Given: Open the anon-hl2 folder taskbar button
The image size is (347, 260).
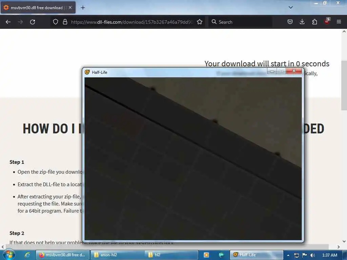Looking at the screenshot, I should (x=117, y=255).
